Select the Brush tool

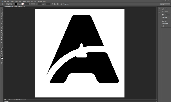2,26
